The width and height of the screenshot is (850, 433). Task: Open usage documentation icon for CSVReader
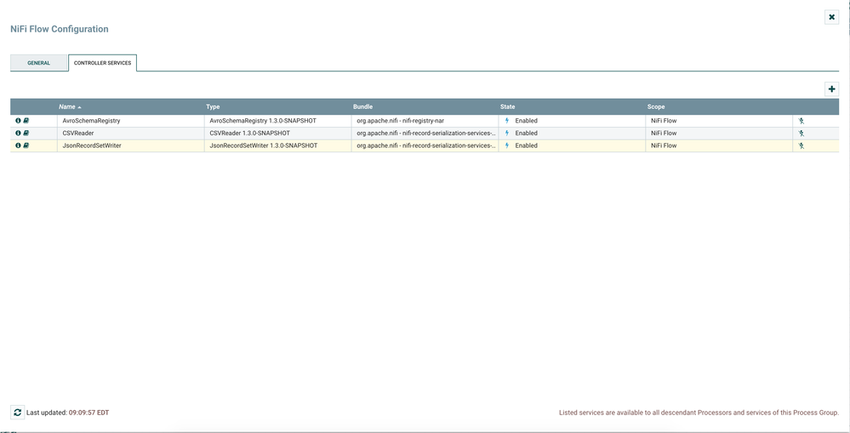[x=26, y=133]
